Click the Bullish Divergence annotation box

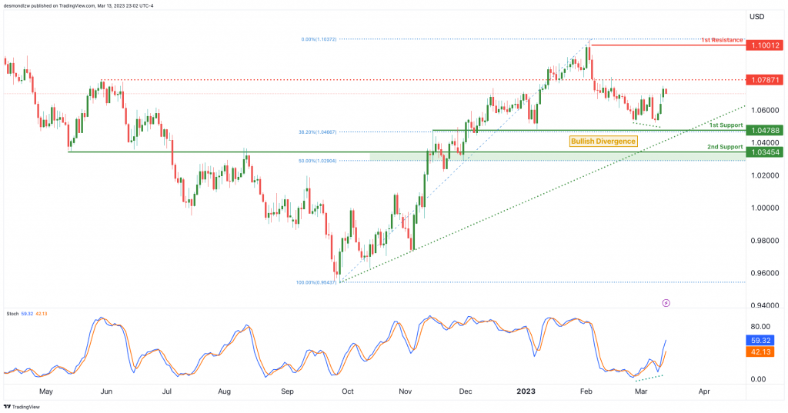tap(603, 142)
